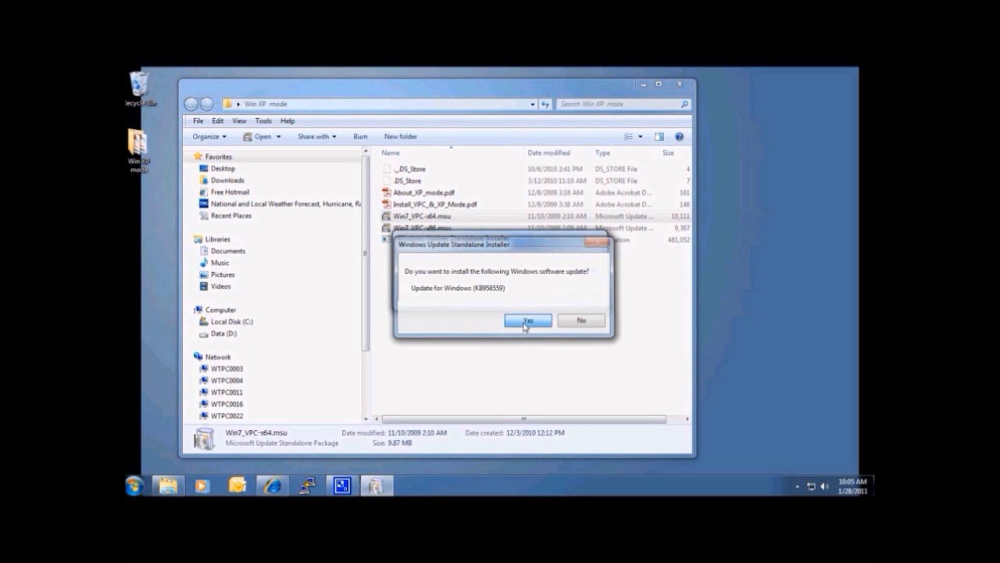Click the standalone installer taskbar icon
1000x563 pixels.
coord(376,486)
